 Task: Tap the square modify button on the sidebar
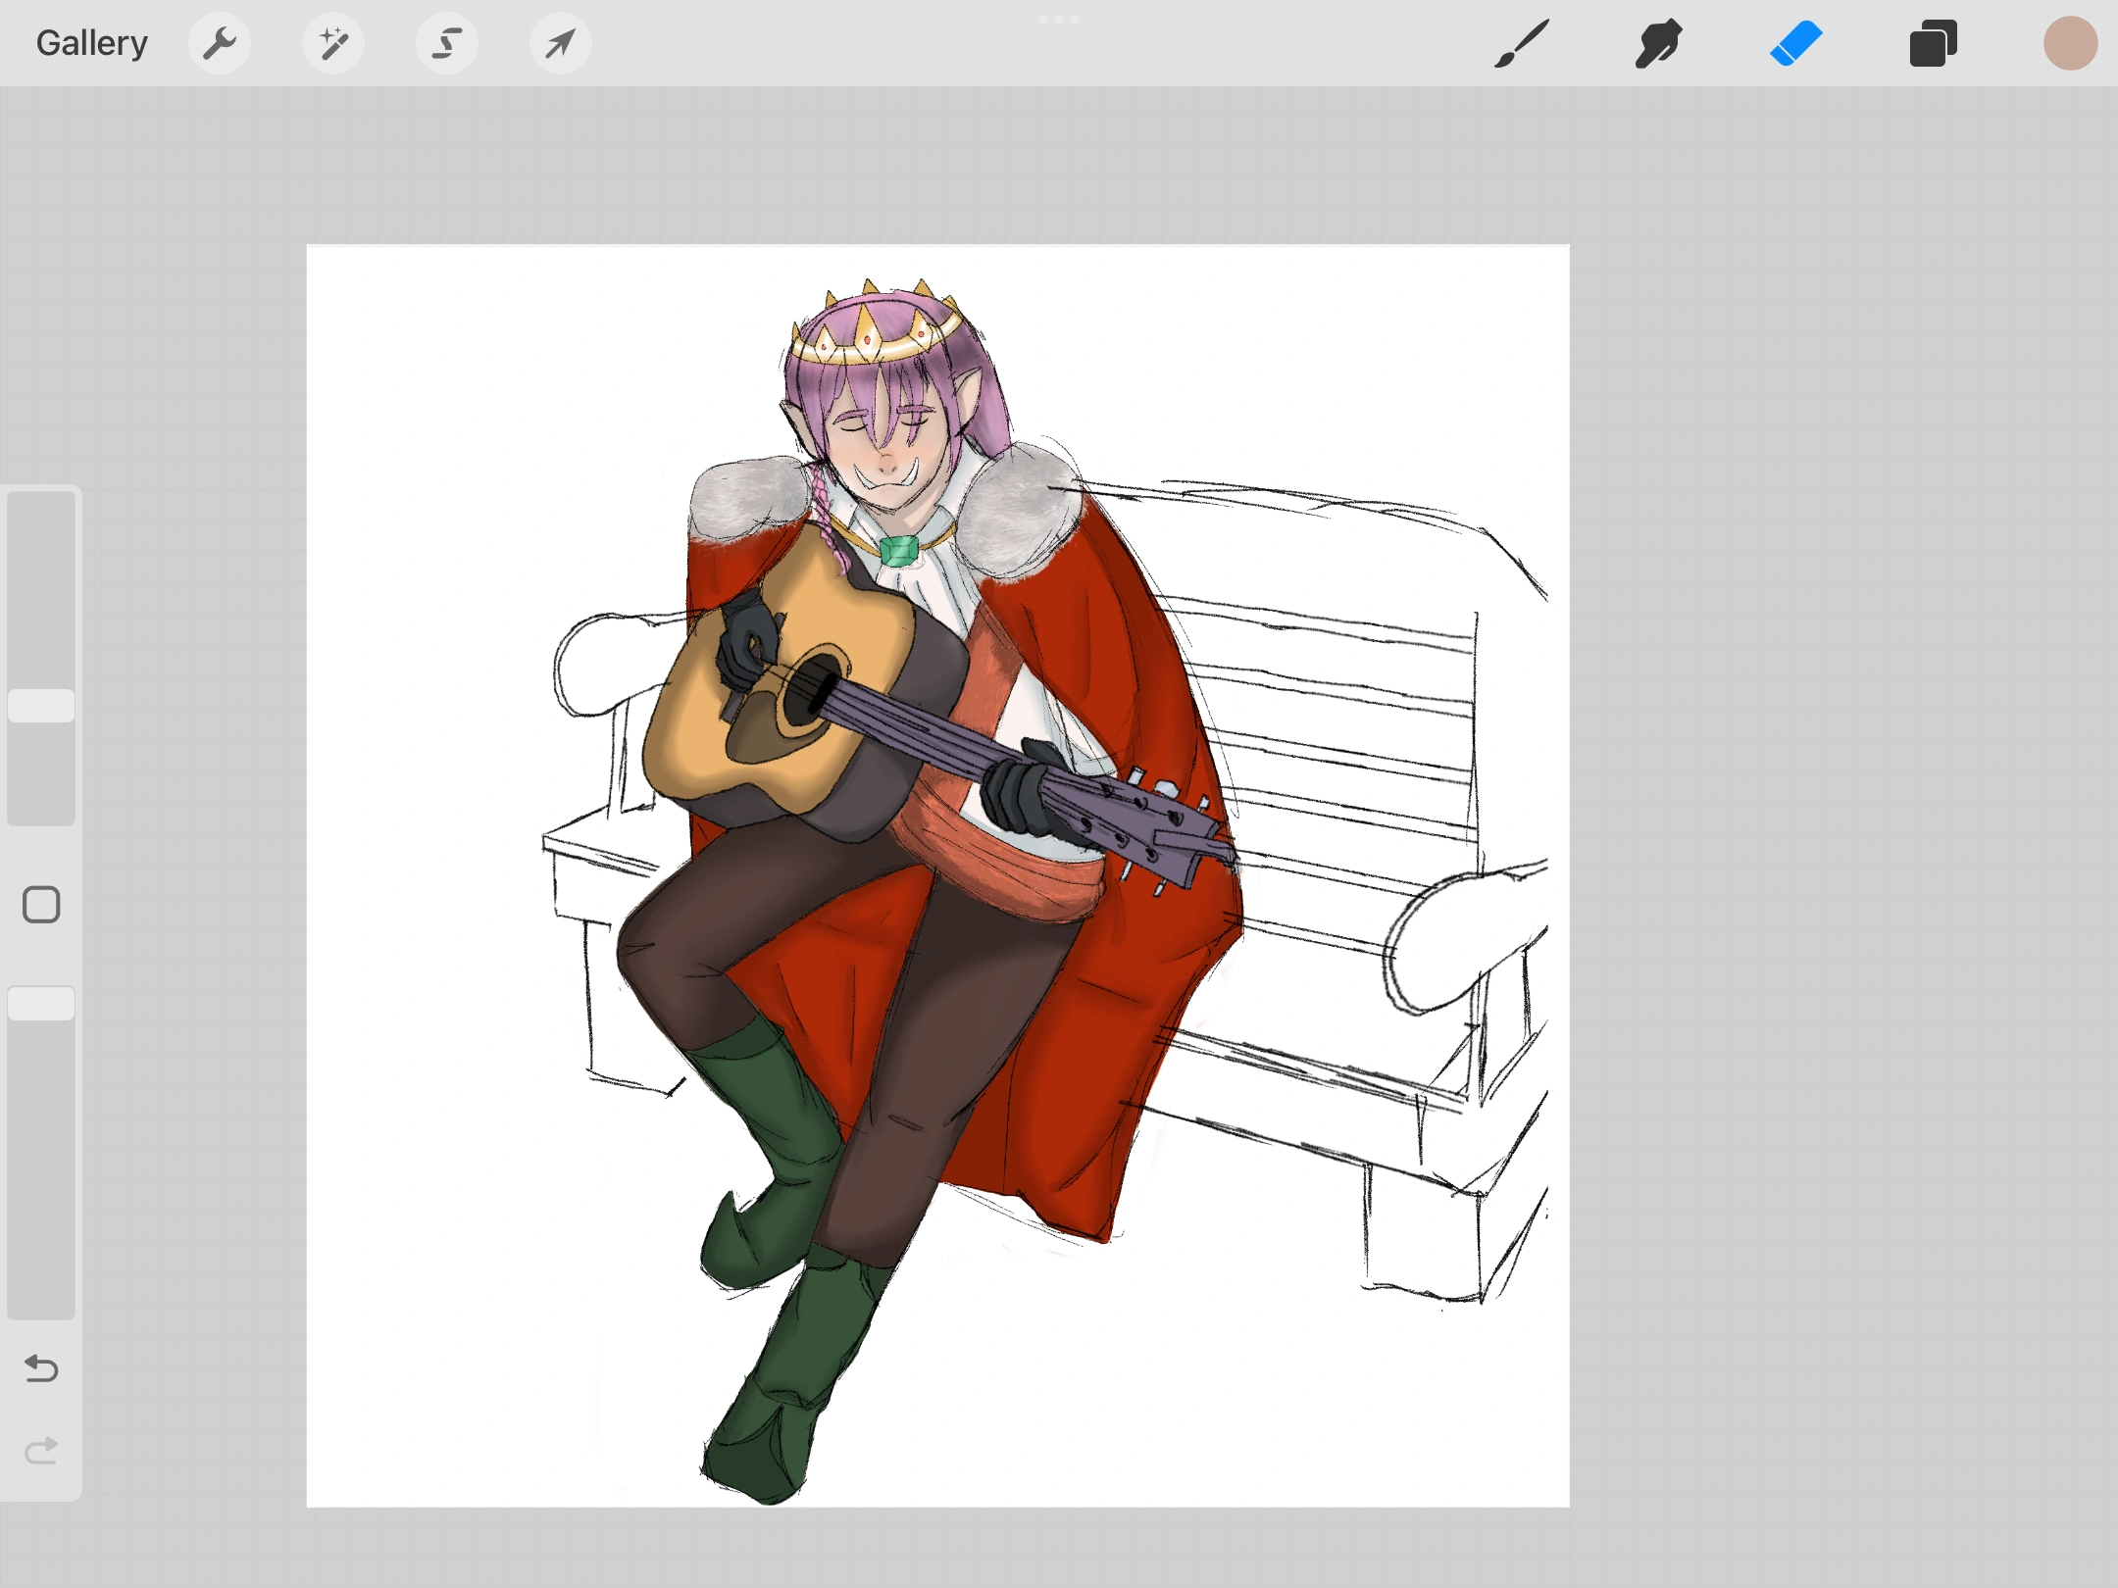[41, 904]
